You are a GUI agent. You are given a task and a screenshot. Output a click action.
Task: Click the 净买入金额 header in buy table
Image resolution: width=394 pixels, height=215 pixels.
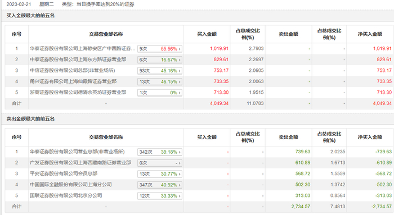pyautogui.click(x=370, y=34)
